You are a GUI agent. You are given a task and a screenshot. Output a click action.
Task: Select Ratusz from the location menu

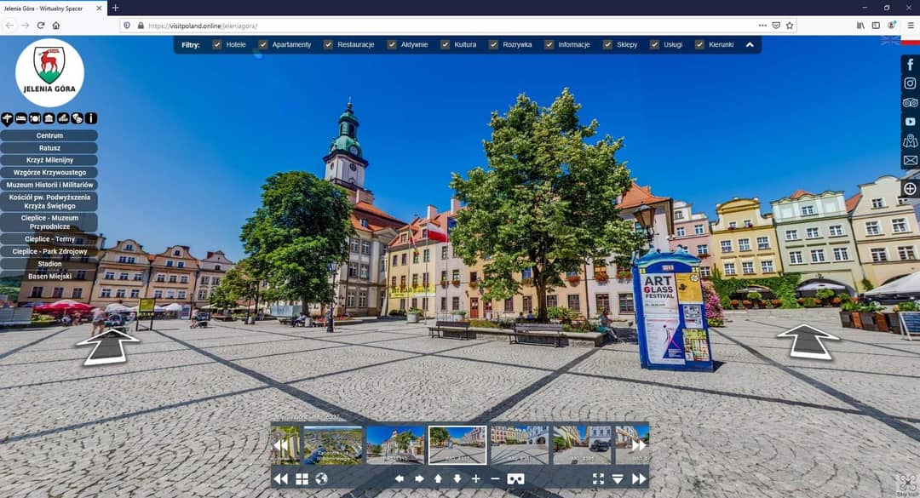49,148
